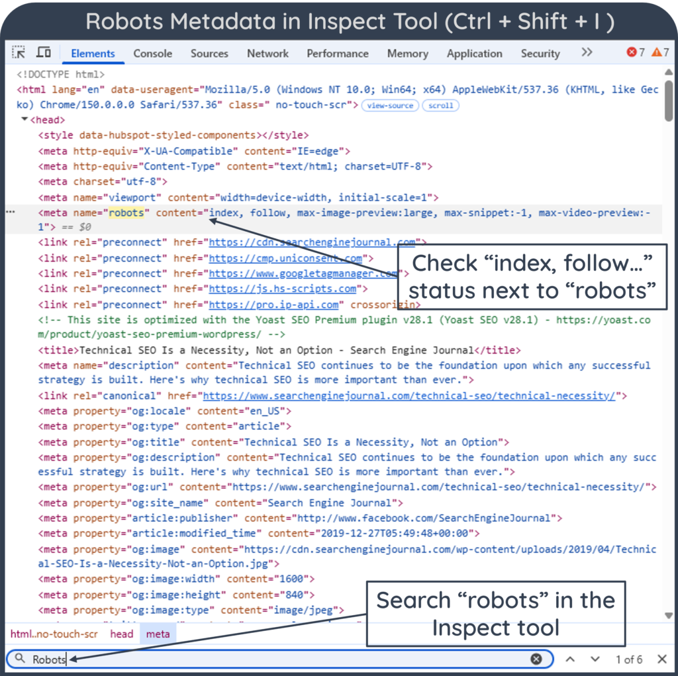678x676 pixels.
Task: Select the og:image:width meta node
Action: point(176,579)
